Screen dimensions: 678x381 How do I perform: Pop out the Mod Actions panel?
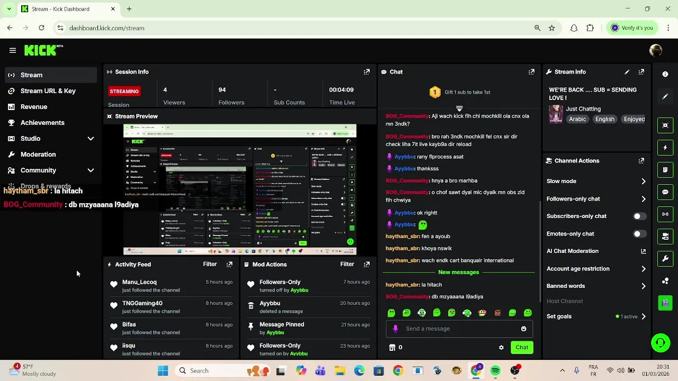pos(367,265)
